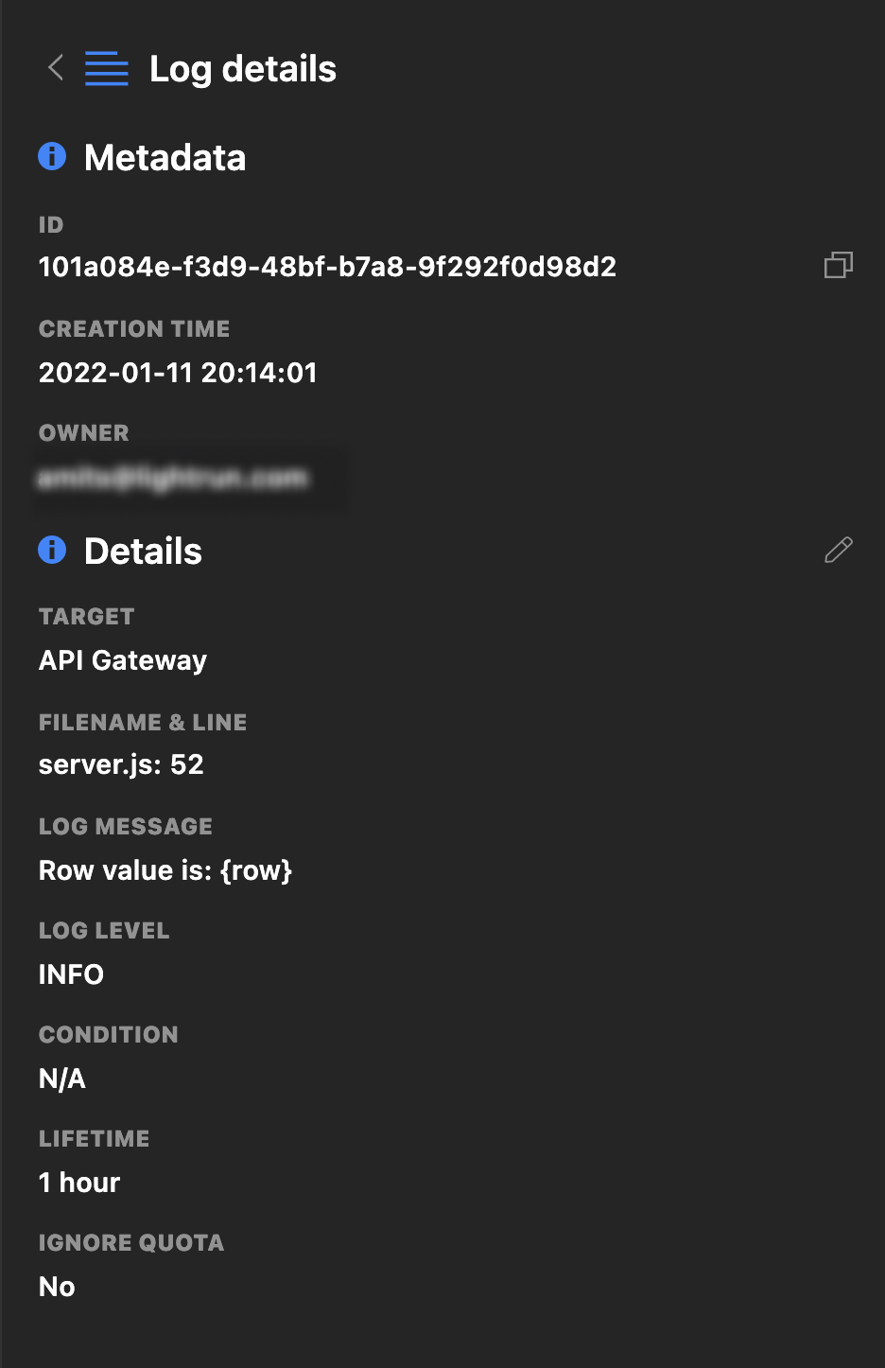Click the log message Row value is: {row}
Screen dimensions: 885x1368
165,870
